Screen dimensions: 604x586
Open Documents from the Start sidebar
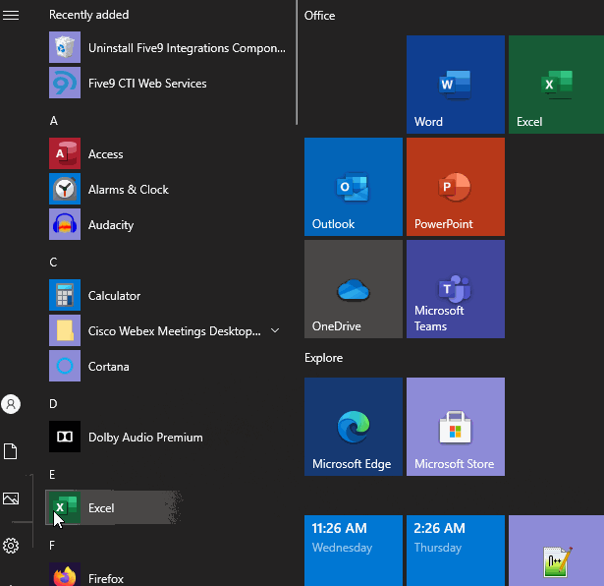point(11,451)
